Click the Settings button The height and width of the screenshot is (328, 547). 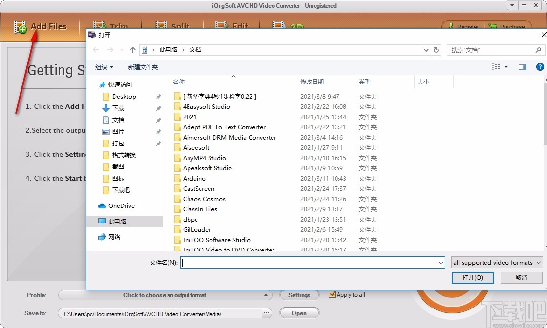coord(299,295)
